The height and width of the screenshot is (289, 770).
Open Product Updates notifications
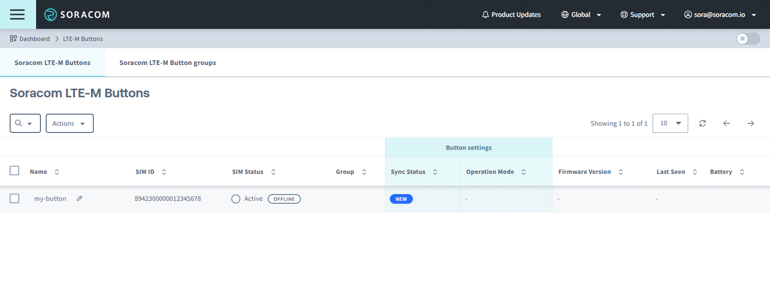(x=511, y=14)
